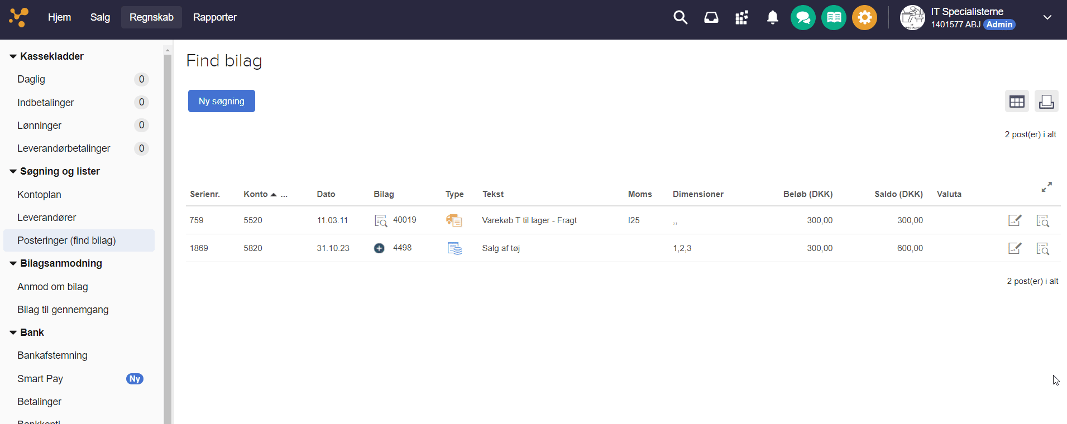1067x424 pixels.
Task: Collapse the Søgning og lister section
Action: pos(13,171)
